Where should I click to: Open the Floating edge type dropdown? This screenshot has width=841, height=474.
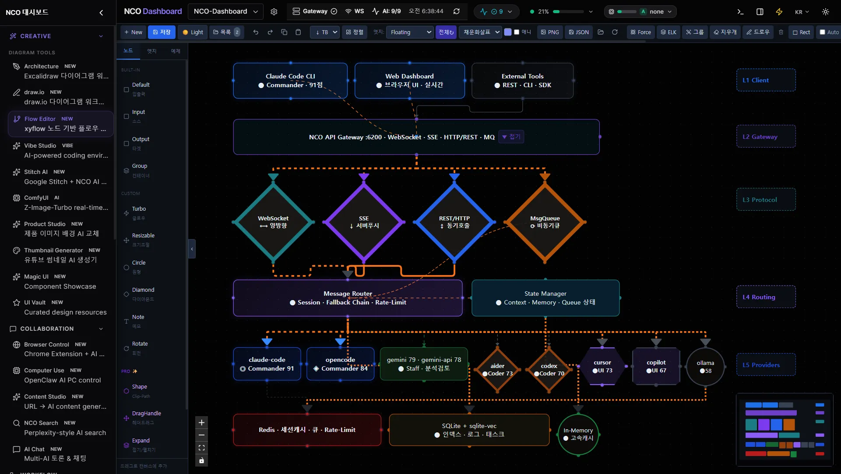410,32
